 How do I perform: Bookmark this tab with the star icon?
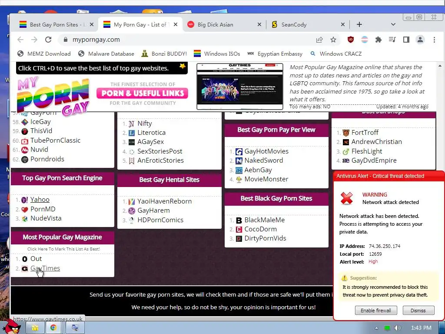point(333,40)
